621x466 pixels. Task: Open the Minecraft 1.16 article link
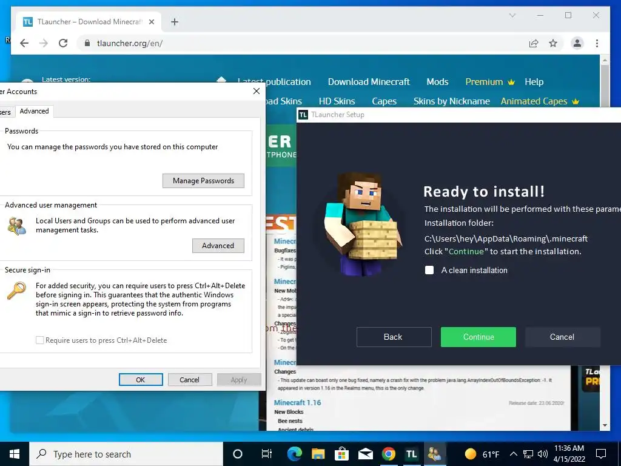pos(297,402)
